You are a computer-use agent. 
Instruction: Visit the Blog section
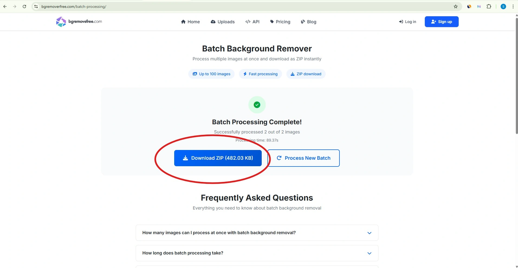[x=309, y=22]
